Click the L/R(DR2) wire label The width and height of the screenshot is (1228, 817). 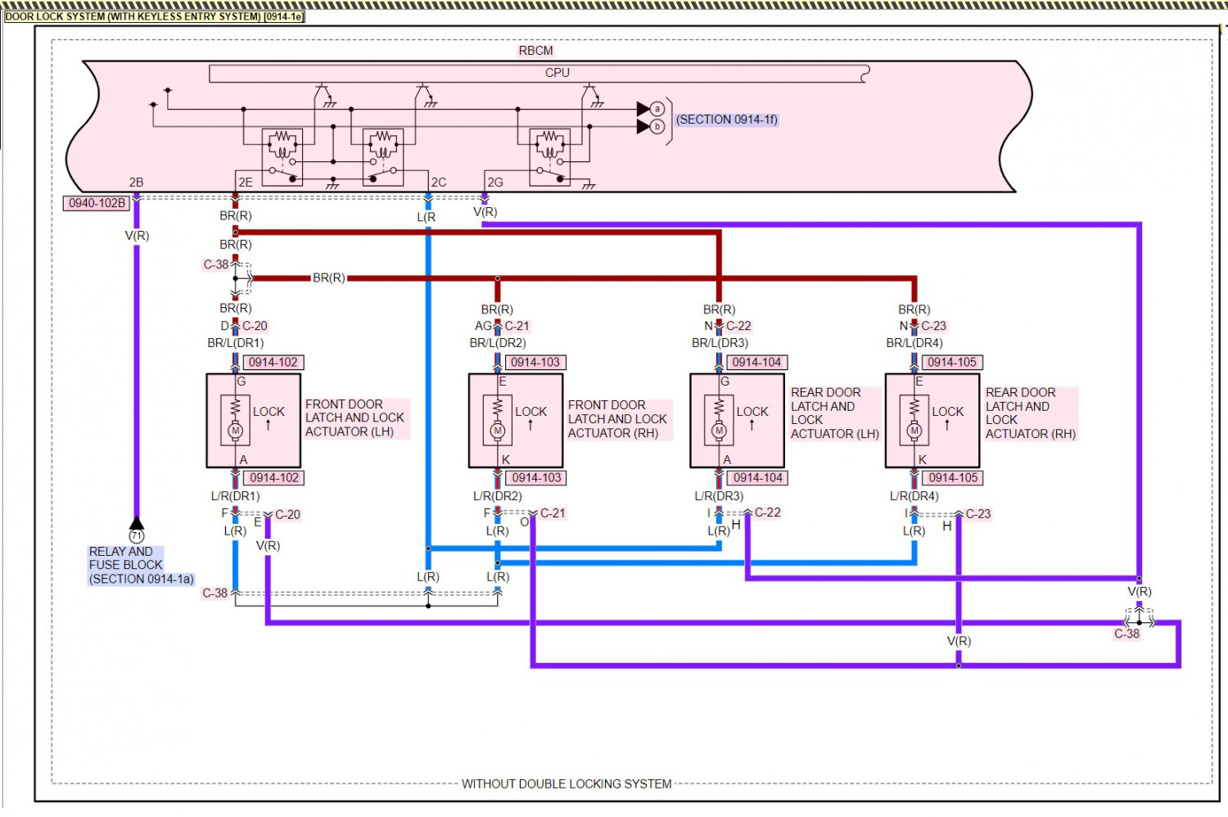coord(498,496)
